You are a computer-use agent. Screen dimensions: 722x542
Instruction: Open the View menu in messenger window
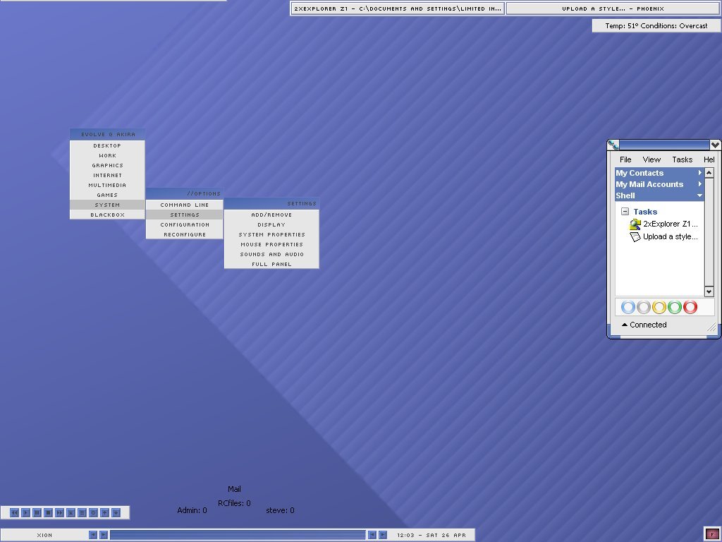coord(651,159)
